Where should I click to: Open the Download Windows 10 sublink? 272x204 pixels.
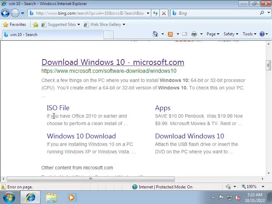(x=189, y=136)
